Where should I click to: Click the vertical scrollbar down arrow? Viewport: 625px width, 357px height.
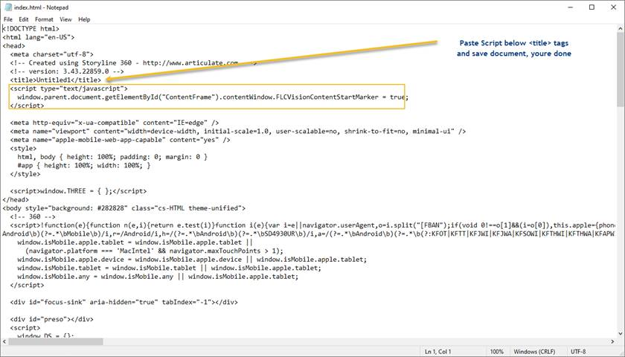click(621, 334)
